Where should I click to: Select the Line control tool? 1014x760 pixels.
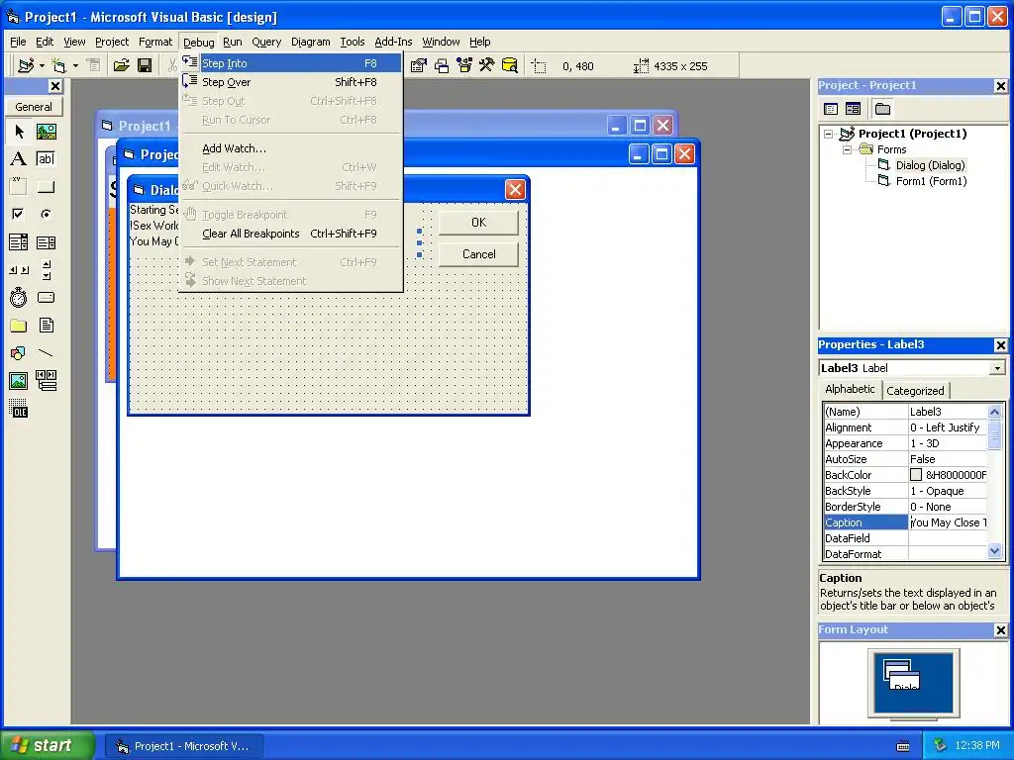pos(46,353)
